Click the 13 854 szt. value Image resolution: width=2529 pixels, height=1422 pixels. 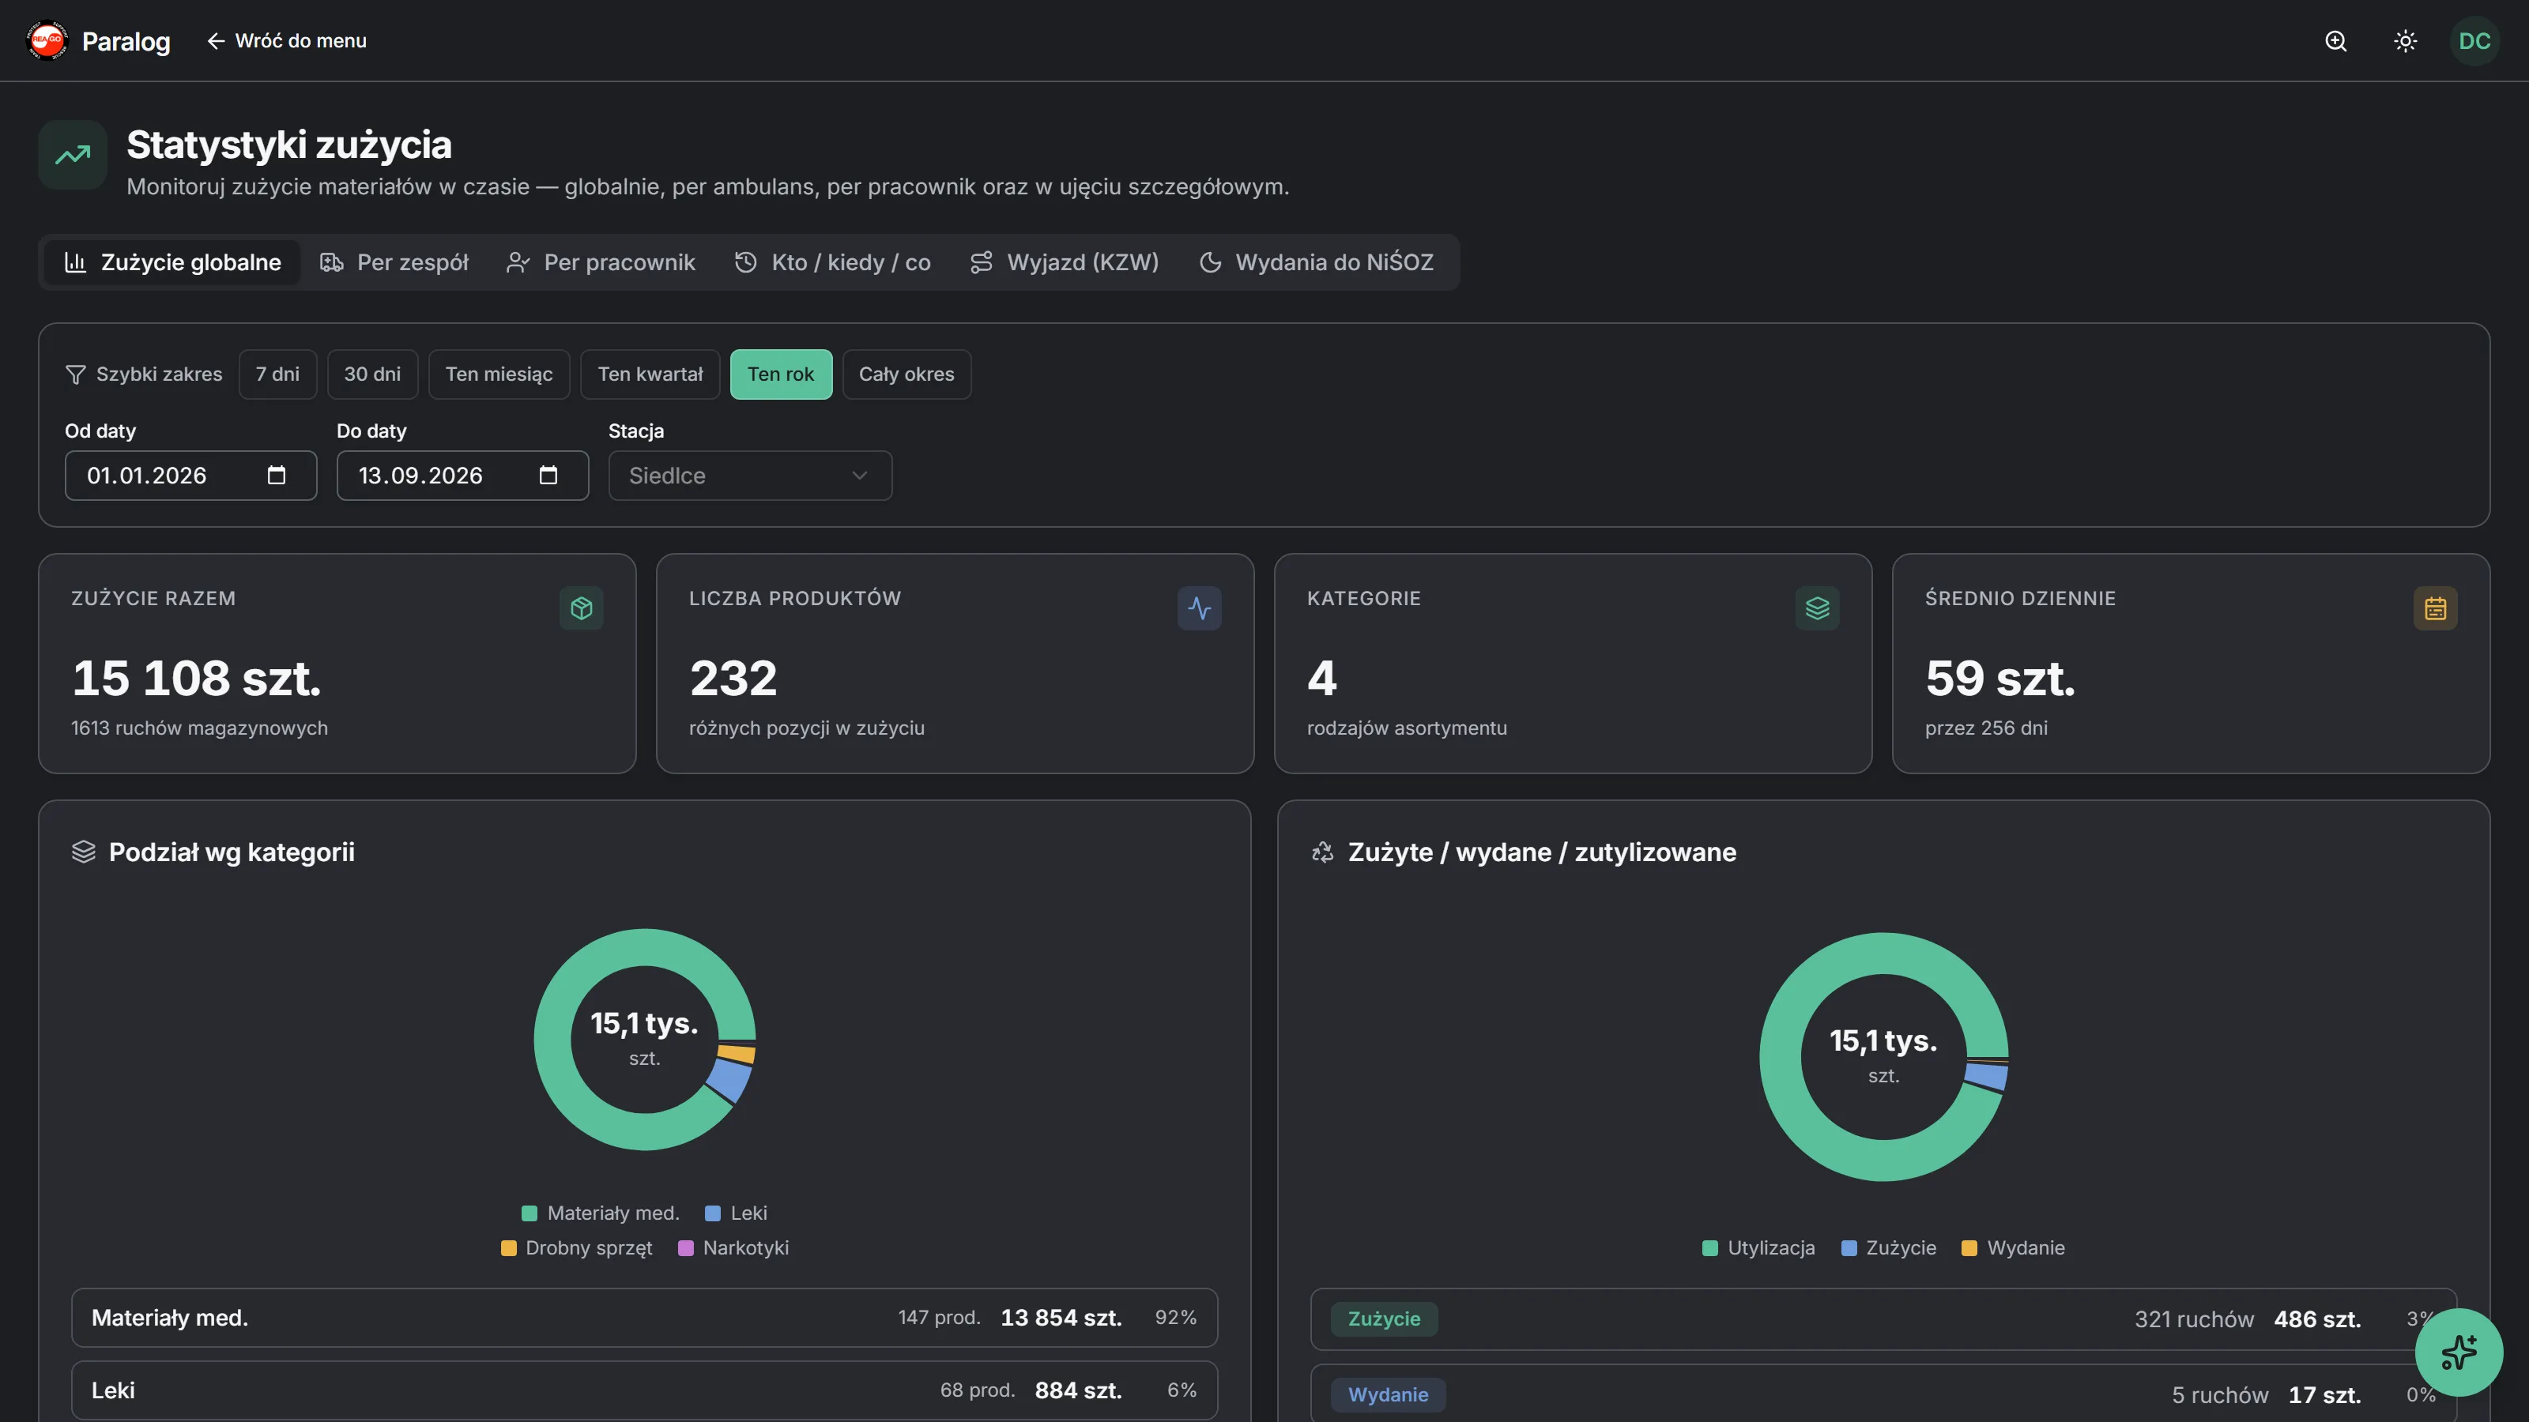pos(1061,1317)
